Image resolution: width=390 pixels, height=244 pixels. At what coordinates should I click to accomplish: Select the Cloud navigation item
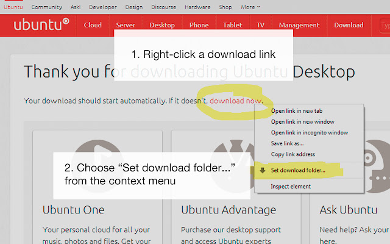[93, 25]
